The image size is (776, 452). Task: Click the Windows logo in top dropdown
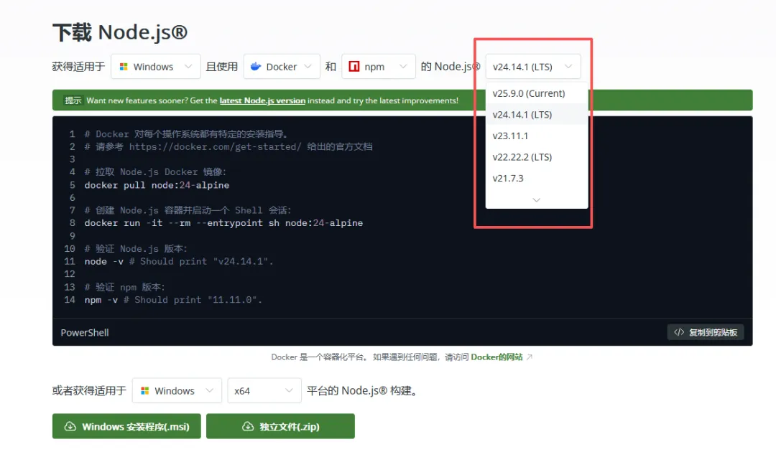124,67
